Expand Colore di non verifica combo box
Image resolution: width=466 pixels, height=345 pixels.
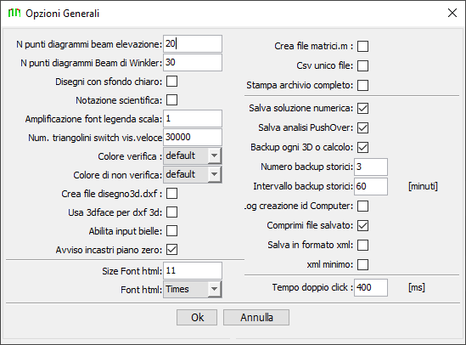coord(193,174)
